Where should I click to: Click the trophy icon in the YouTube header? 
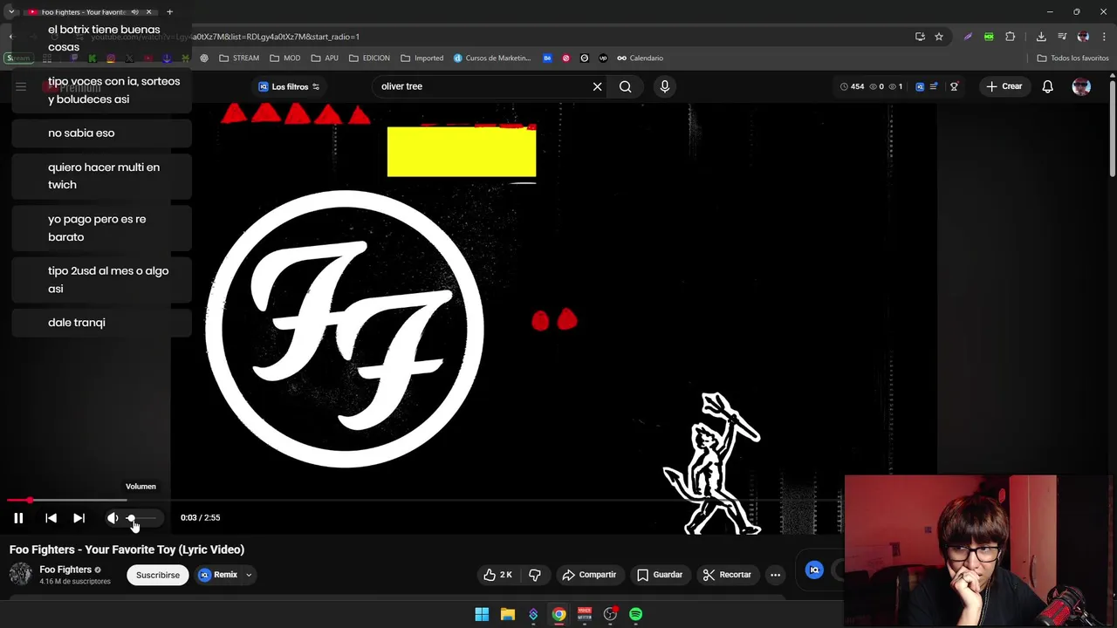click(954, 86)
